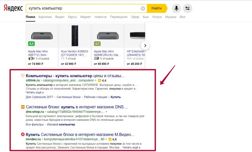This screenshot has width=252, height=152.
Task: Open the Музыка tab
Action: coord(171,17)
